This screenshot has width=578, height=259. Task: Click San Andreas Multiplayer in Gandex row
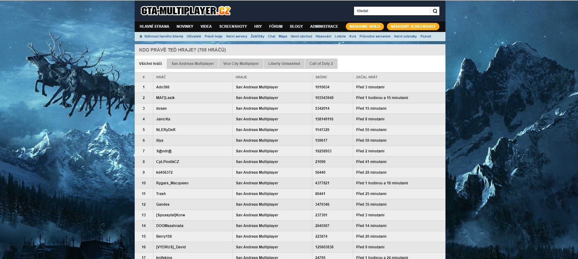click(257, 204)
